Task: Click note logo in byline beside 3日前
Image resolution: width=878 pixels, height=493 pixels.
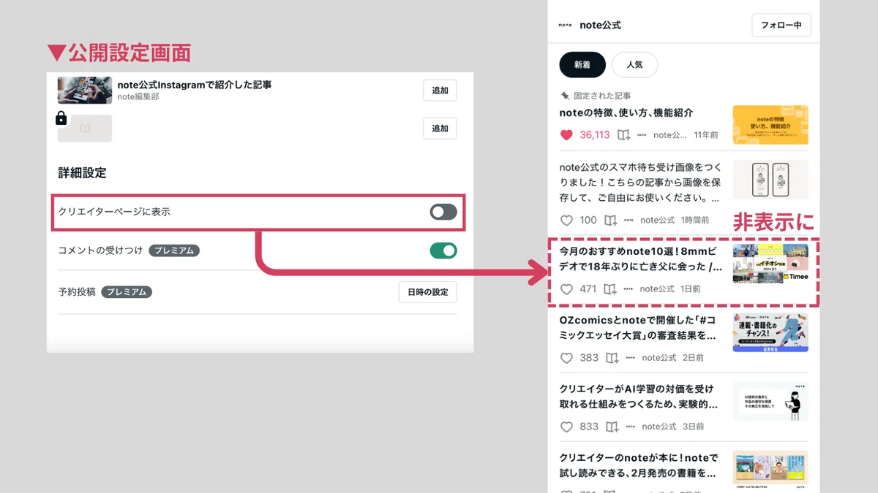Action: (x=630, y=427)
